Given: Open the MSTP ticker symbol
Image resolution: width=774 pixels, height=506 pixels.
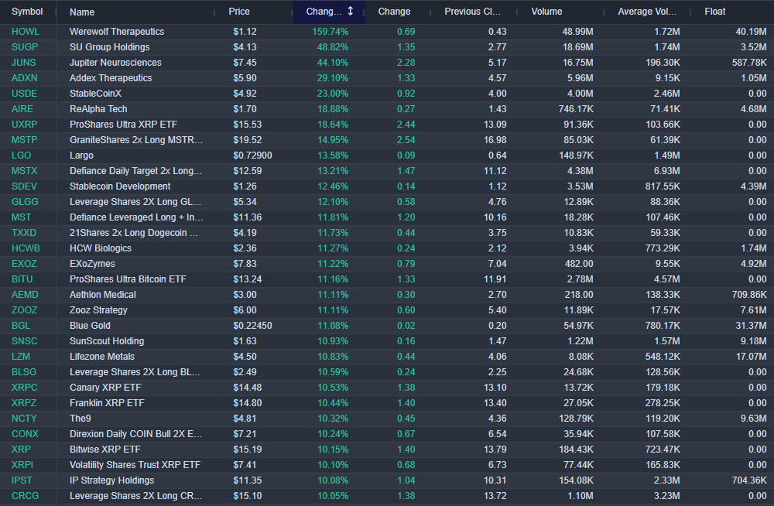Looking at the screenshot, I should (24, 140).
